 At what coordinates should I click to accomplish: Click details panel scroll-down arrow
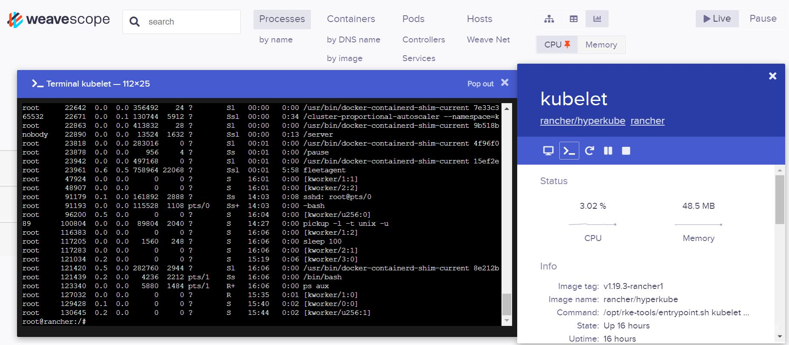pyautogui.click(x=780, y=337)
